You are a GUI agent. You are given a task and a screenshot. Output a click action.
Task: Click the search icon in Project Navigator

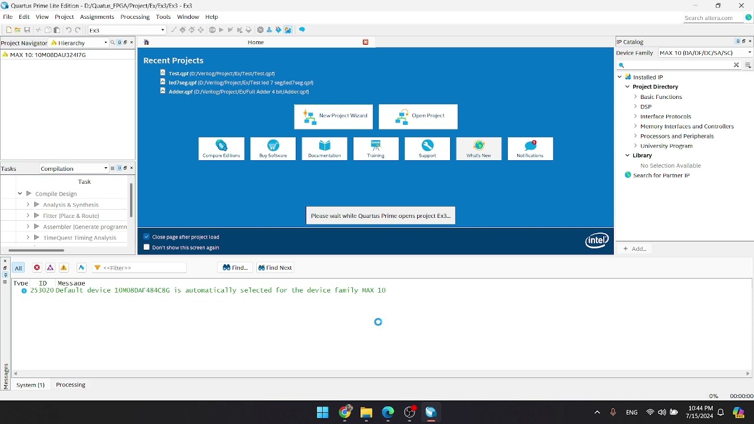[x=113, y=42]
